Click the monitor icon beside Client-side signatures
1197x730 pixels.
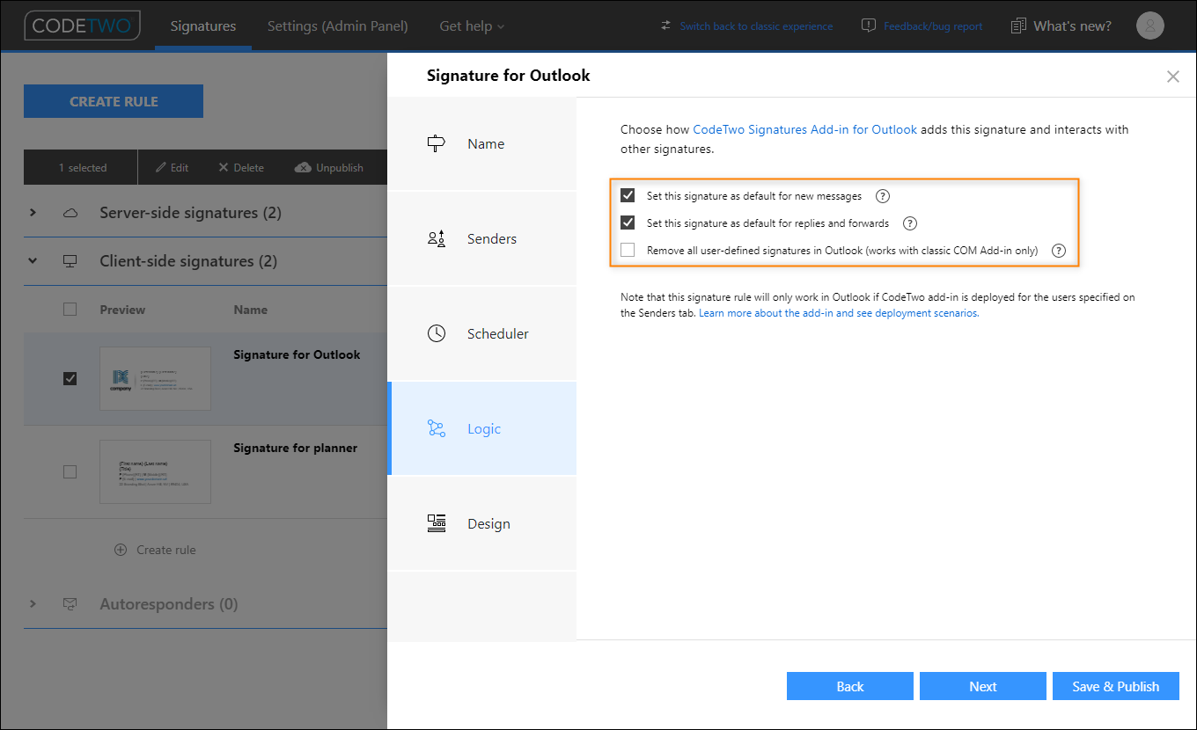pos(70,261)
